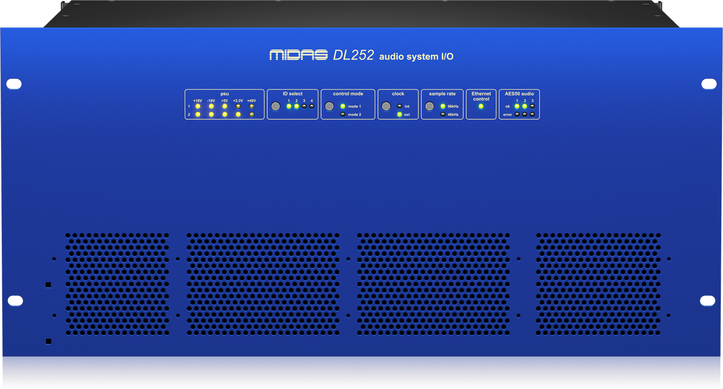Click the AES50 'ok' row label
Image resolution: width=723 pixels, height=389 pixels.
[508, 106]
